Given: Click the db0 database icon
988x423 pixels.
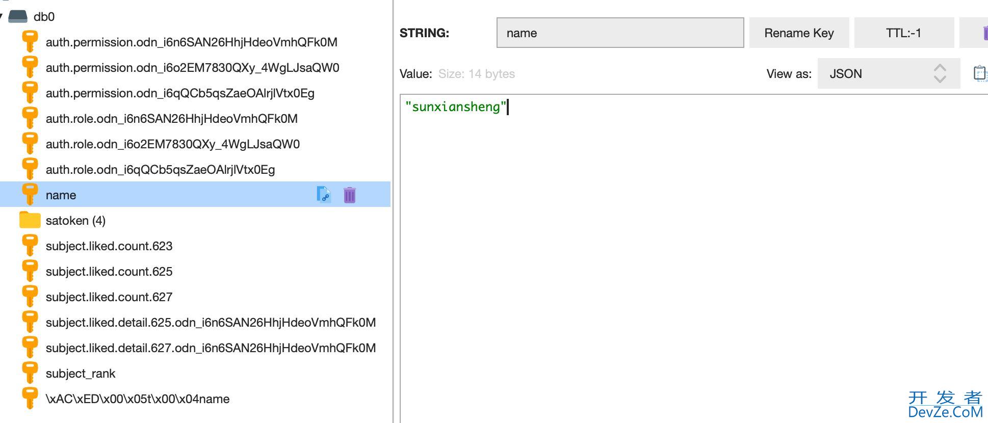Looking at the screenshot, I should pyautogui.click(x=18, y=16).
